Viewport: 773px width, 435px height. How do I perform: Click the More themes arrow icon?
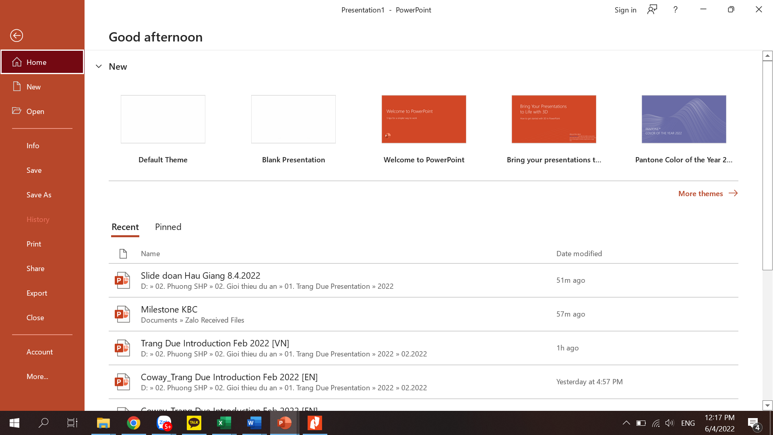tap(733, 193)
